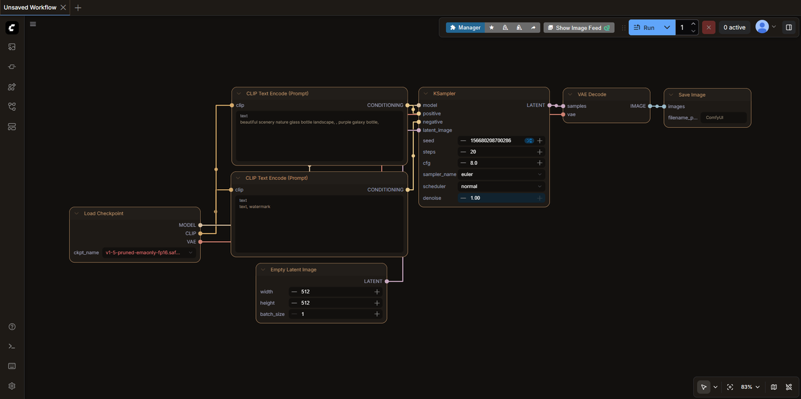Open the cursor mode dropdown arrow

tap(715, 387)
